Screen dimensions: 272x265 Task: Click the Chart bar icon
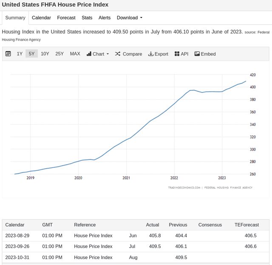(89, 54)
